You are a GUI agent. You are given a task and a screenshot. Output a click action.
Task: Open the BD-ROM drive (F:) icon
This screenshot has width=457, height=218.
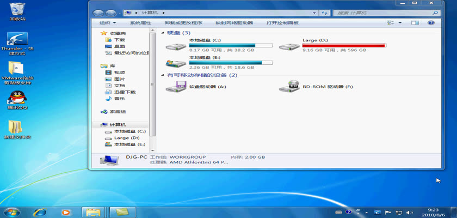tap(292, 86)
